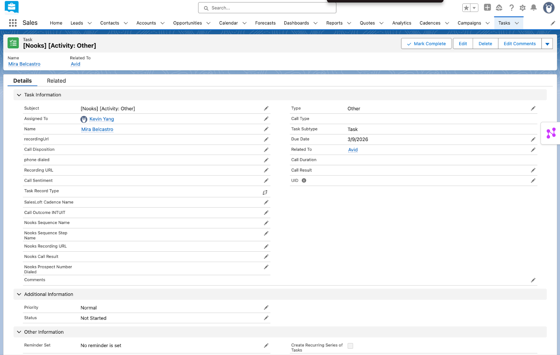Click the Favorites star icon
The width and height of the screenshot is (560, 355).
pyautogui.click(x=466, y=8)
